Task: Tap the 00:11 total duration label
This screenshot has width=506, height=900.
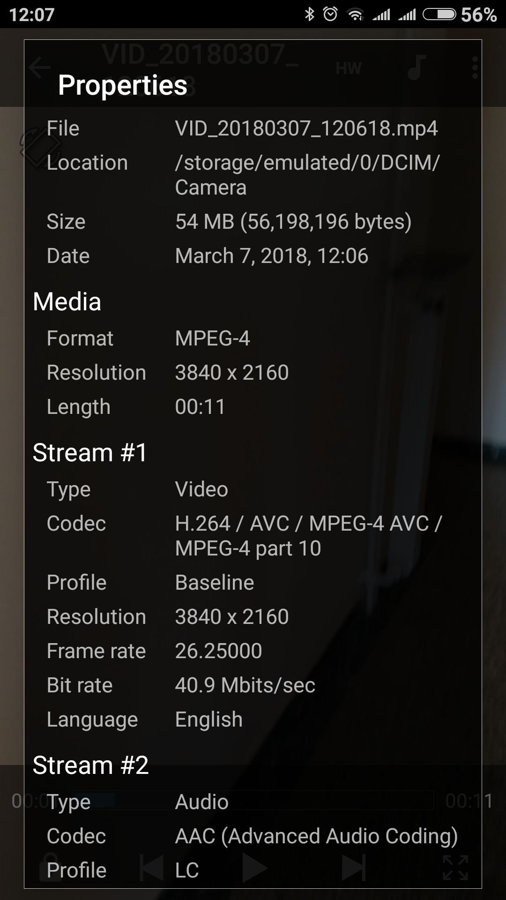Action: [469, 801]
